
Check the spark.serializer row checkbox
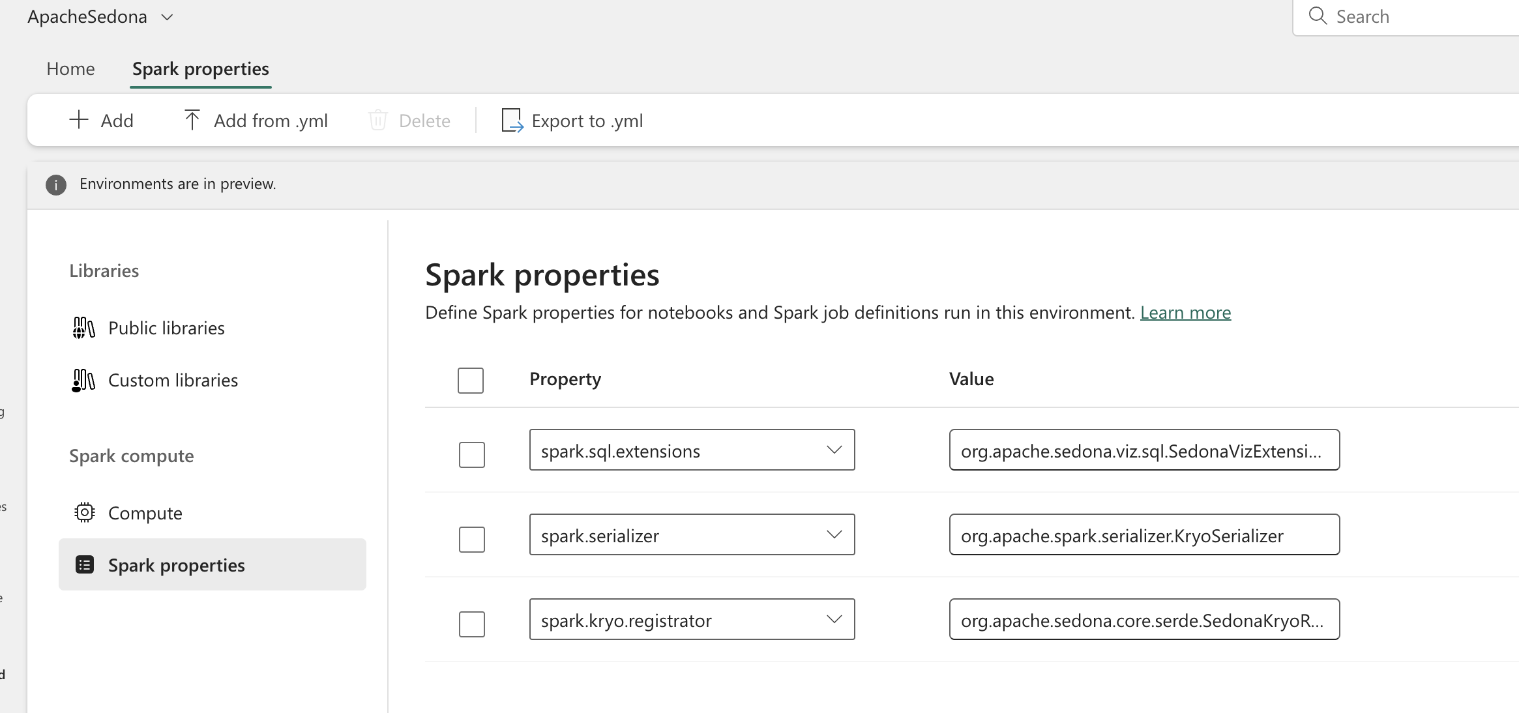click(471, 540)
